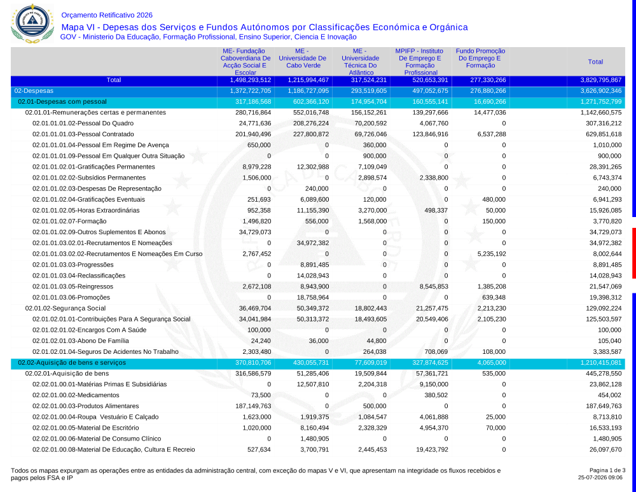Select '02.01.01.02.03-Despesas De Representação' label
Viewport: 636px width, 492px height.
point(97,189)
